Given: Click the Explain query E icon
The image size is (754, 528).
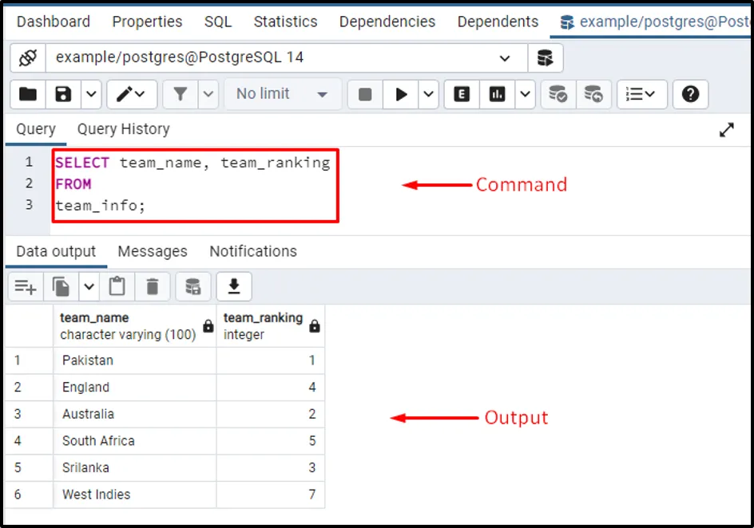Looking at the screenshot, I should [x=461, y=94].
